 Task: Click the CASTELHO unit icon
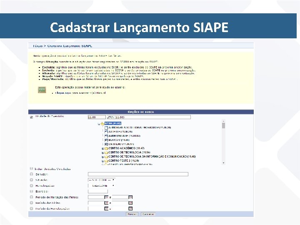pos(106,144)
